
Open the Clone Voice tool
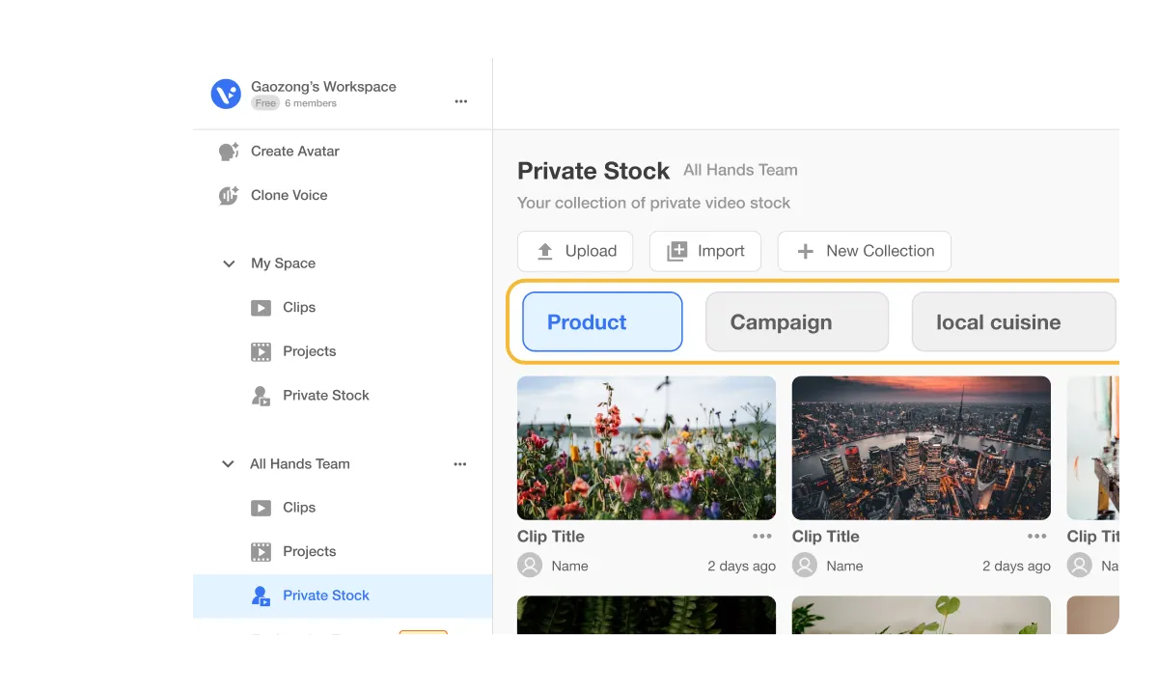pyautogui.click(x=228, y=195)
